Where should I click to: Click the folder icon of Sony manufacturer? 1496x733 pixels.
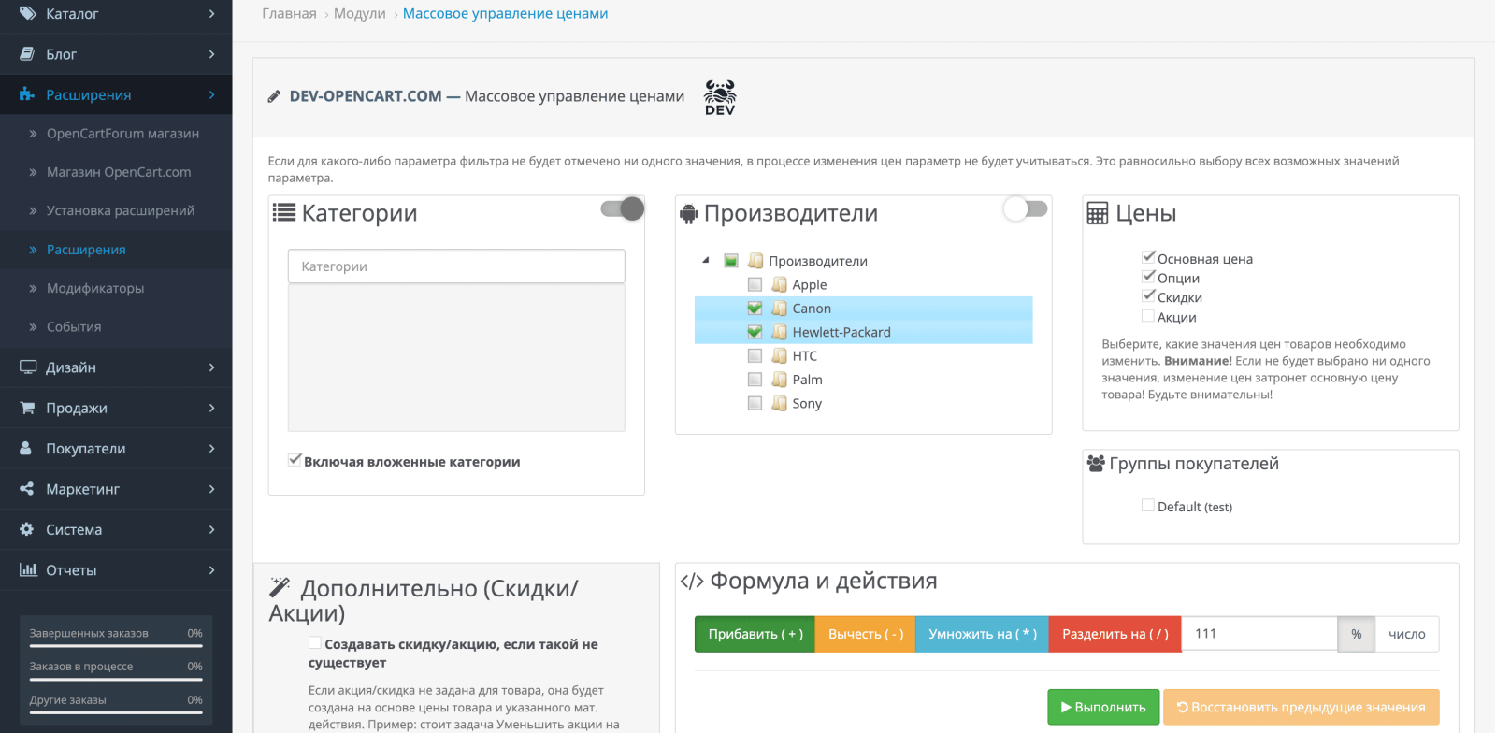point(779,403)
